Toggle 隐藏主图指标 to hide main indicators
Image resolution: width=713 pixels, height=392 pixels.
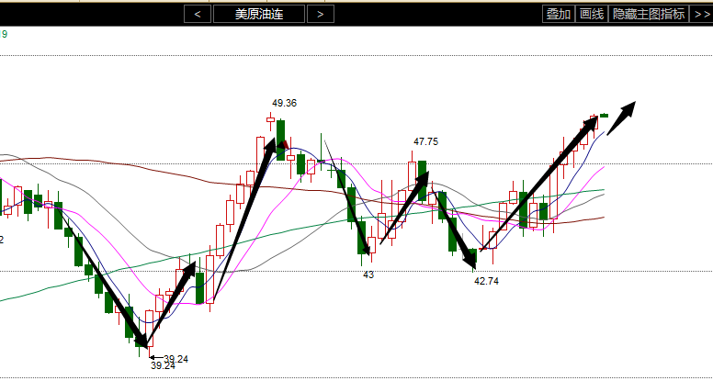point(649,14)
